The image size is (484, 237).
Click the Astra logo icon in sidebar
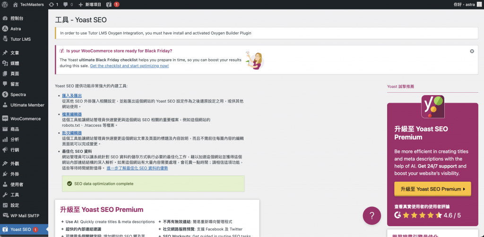pyautogui.click(x=5, y=29)
